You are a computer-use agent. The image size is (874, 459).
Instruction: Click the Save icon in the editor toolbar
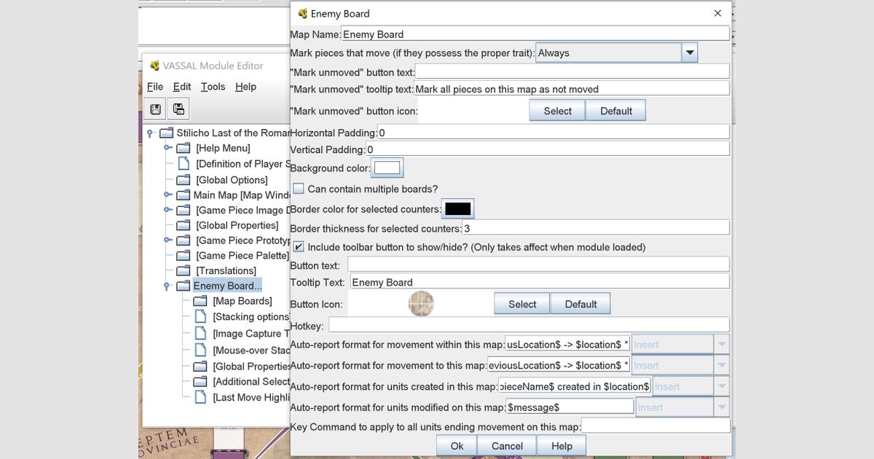tap(155, 109)
